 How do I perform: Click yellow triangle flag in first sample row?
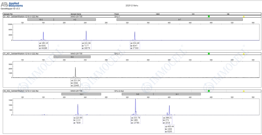click(x=244, y=17)
